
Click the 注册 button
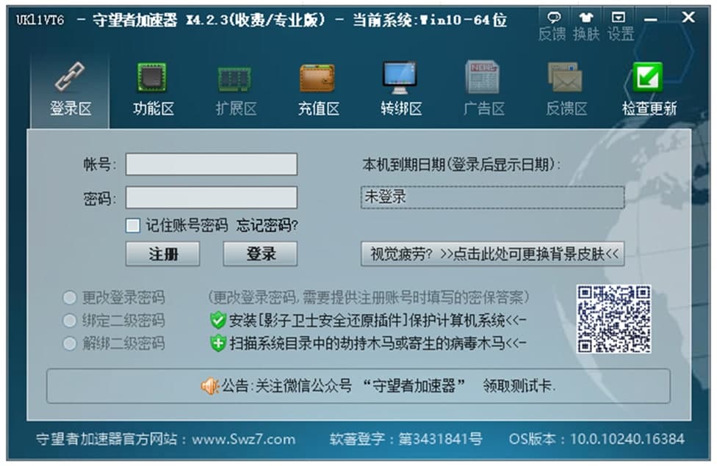coord(163,254)
